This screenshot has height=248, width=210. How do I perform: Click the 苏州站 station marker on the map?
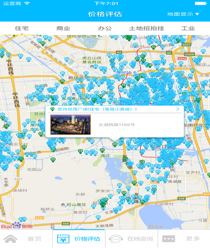(135, 72)
